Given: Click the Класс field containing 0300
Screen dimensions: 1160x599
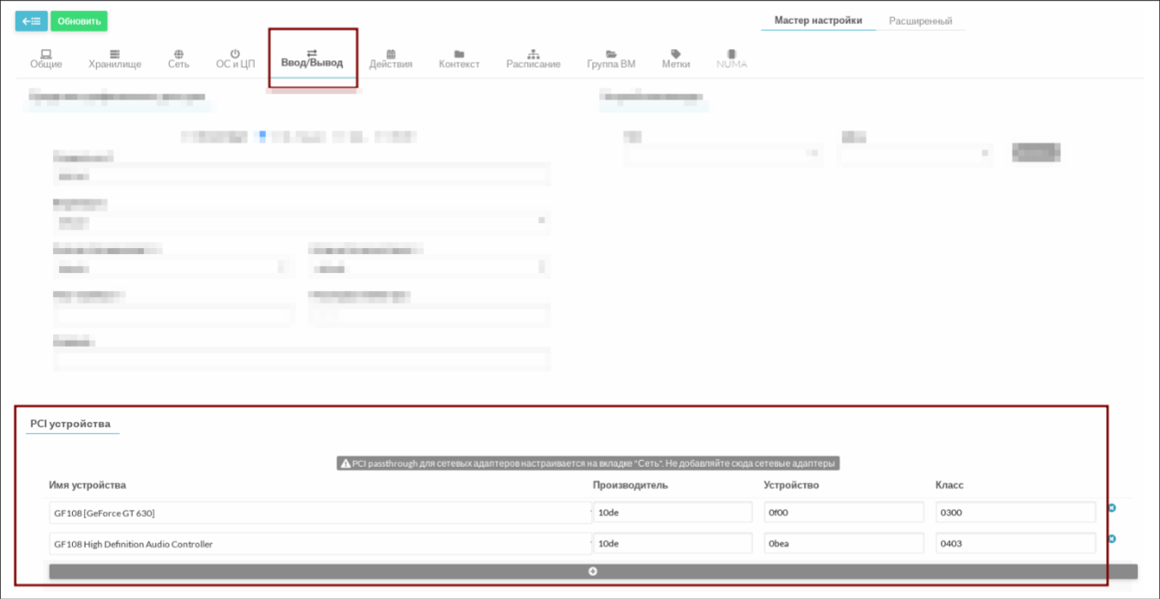Looking at the screenshot, I should [x=1015, y=513].
